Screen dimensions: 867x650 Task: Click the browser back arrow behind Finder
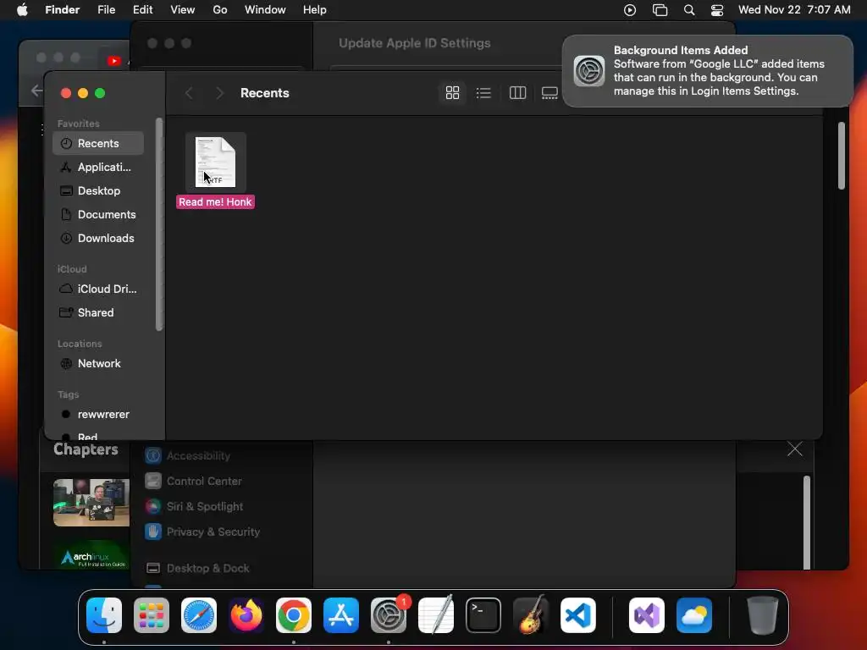click(36, 91)
